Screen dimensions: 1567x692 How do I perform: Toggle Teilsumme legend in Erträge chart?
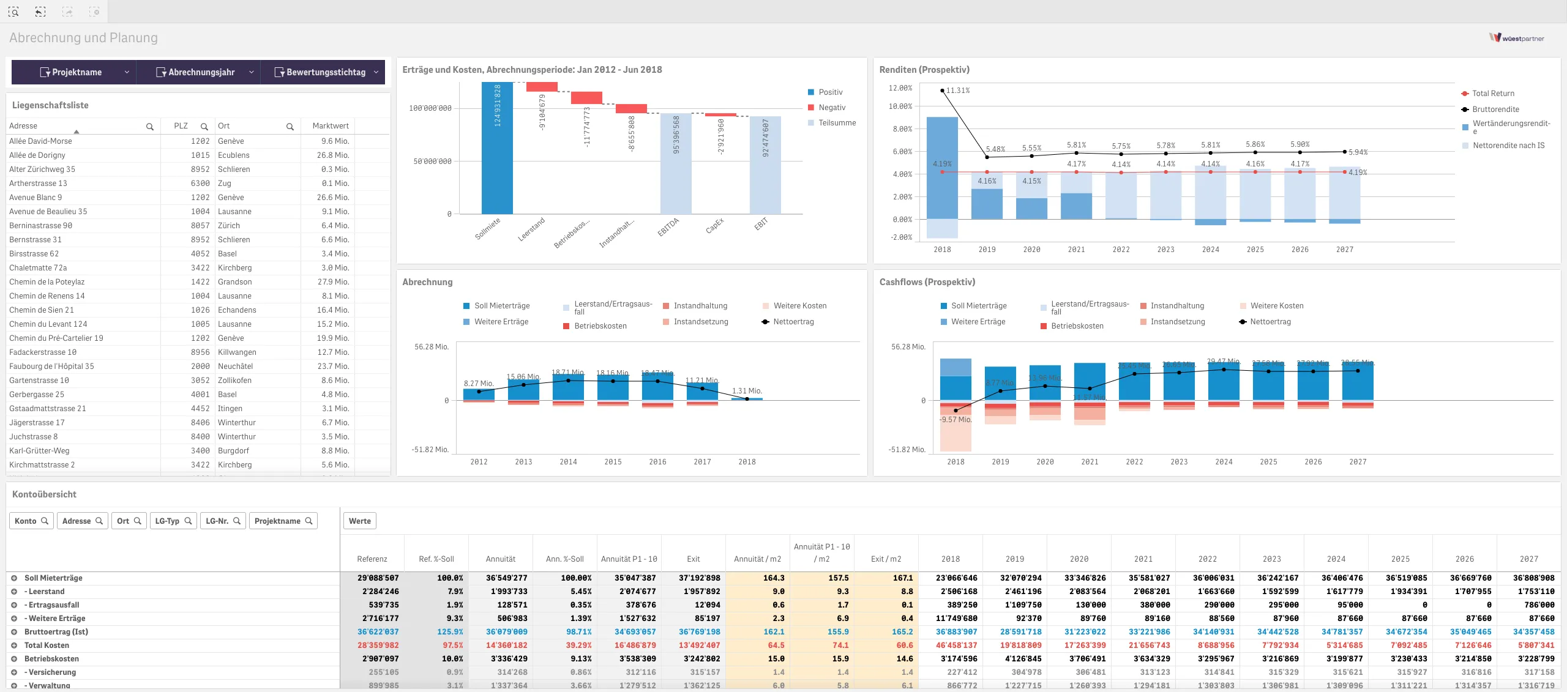(832, 123)
